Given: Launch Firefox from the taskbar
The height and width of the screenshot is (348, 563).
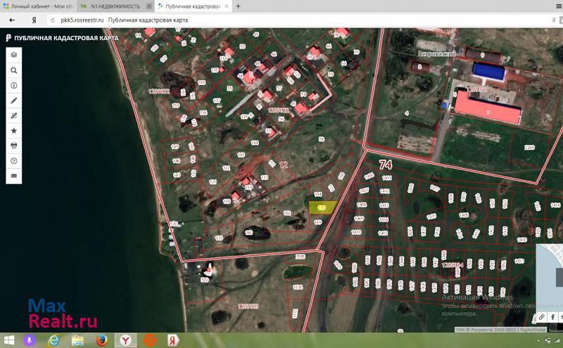Looking at the screenshot, I should 101,340.
